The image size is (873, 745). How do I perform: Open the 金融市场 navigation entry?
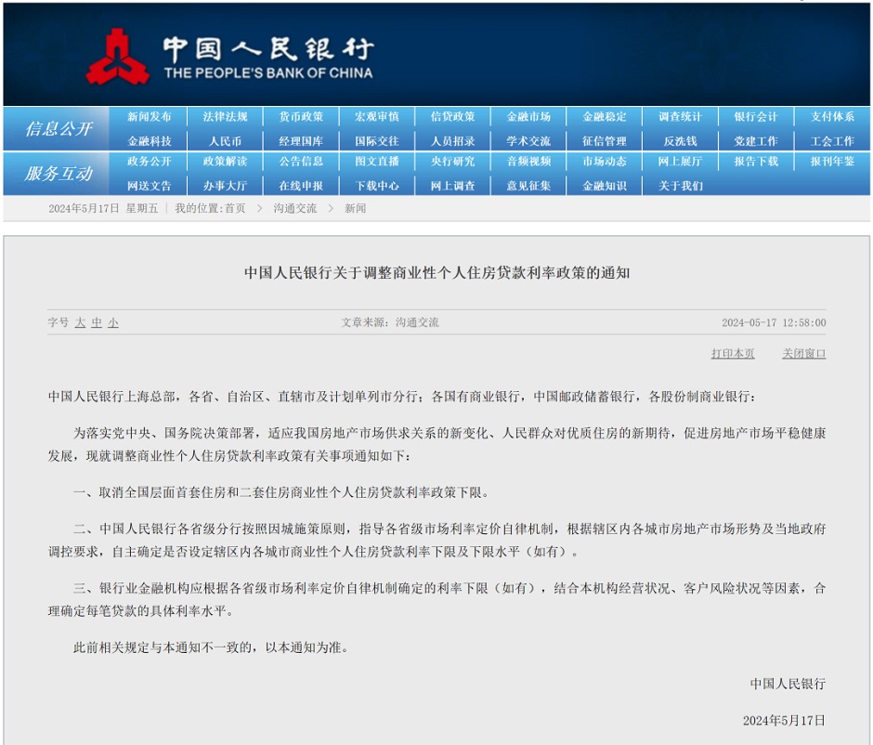pos(528,117)
